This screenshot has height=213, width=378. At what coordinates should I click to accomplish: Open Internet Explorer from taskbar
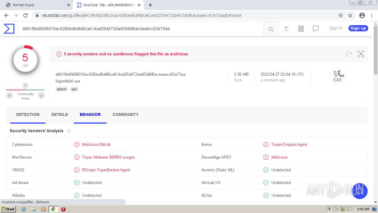pos(24,209)
